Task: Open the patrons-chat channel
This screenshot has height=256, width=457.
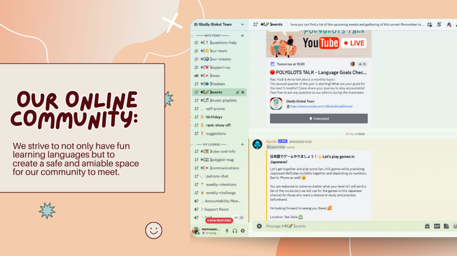Action: pos(219,176)
